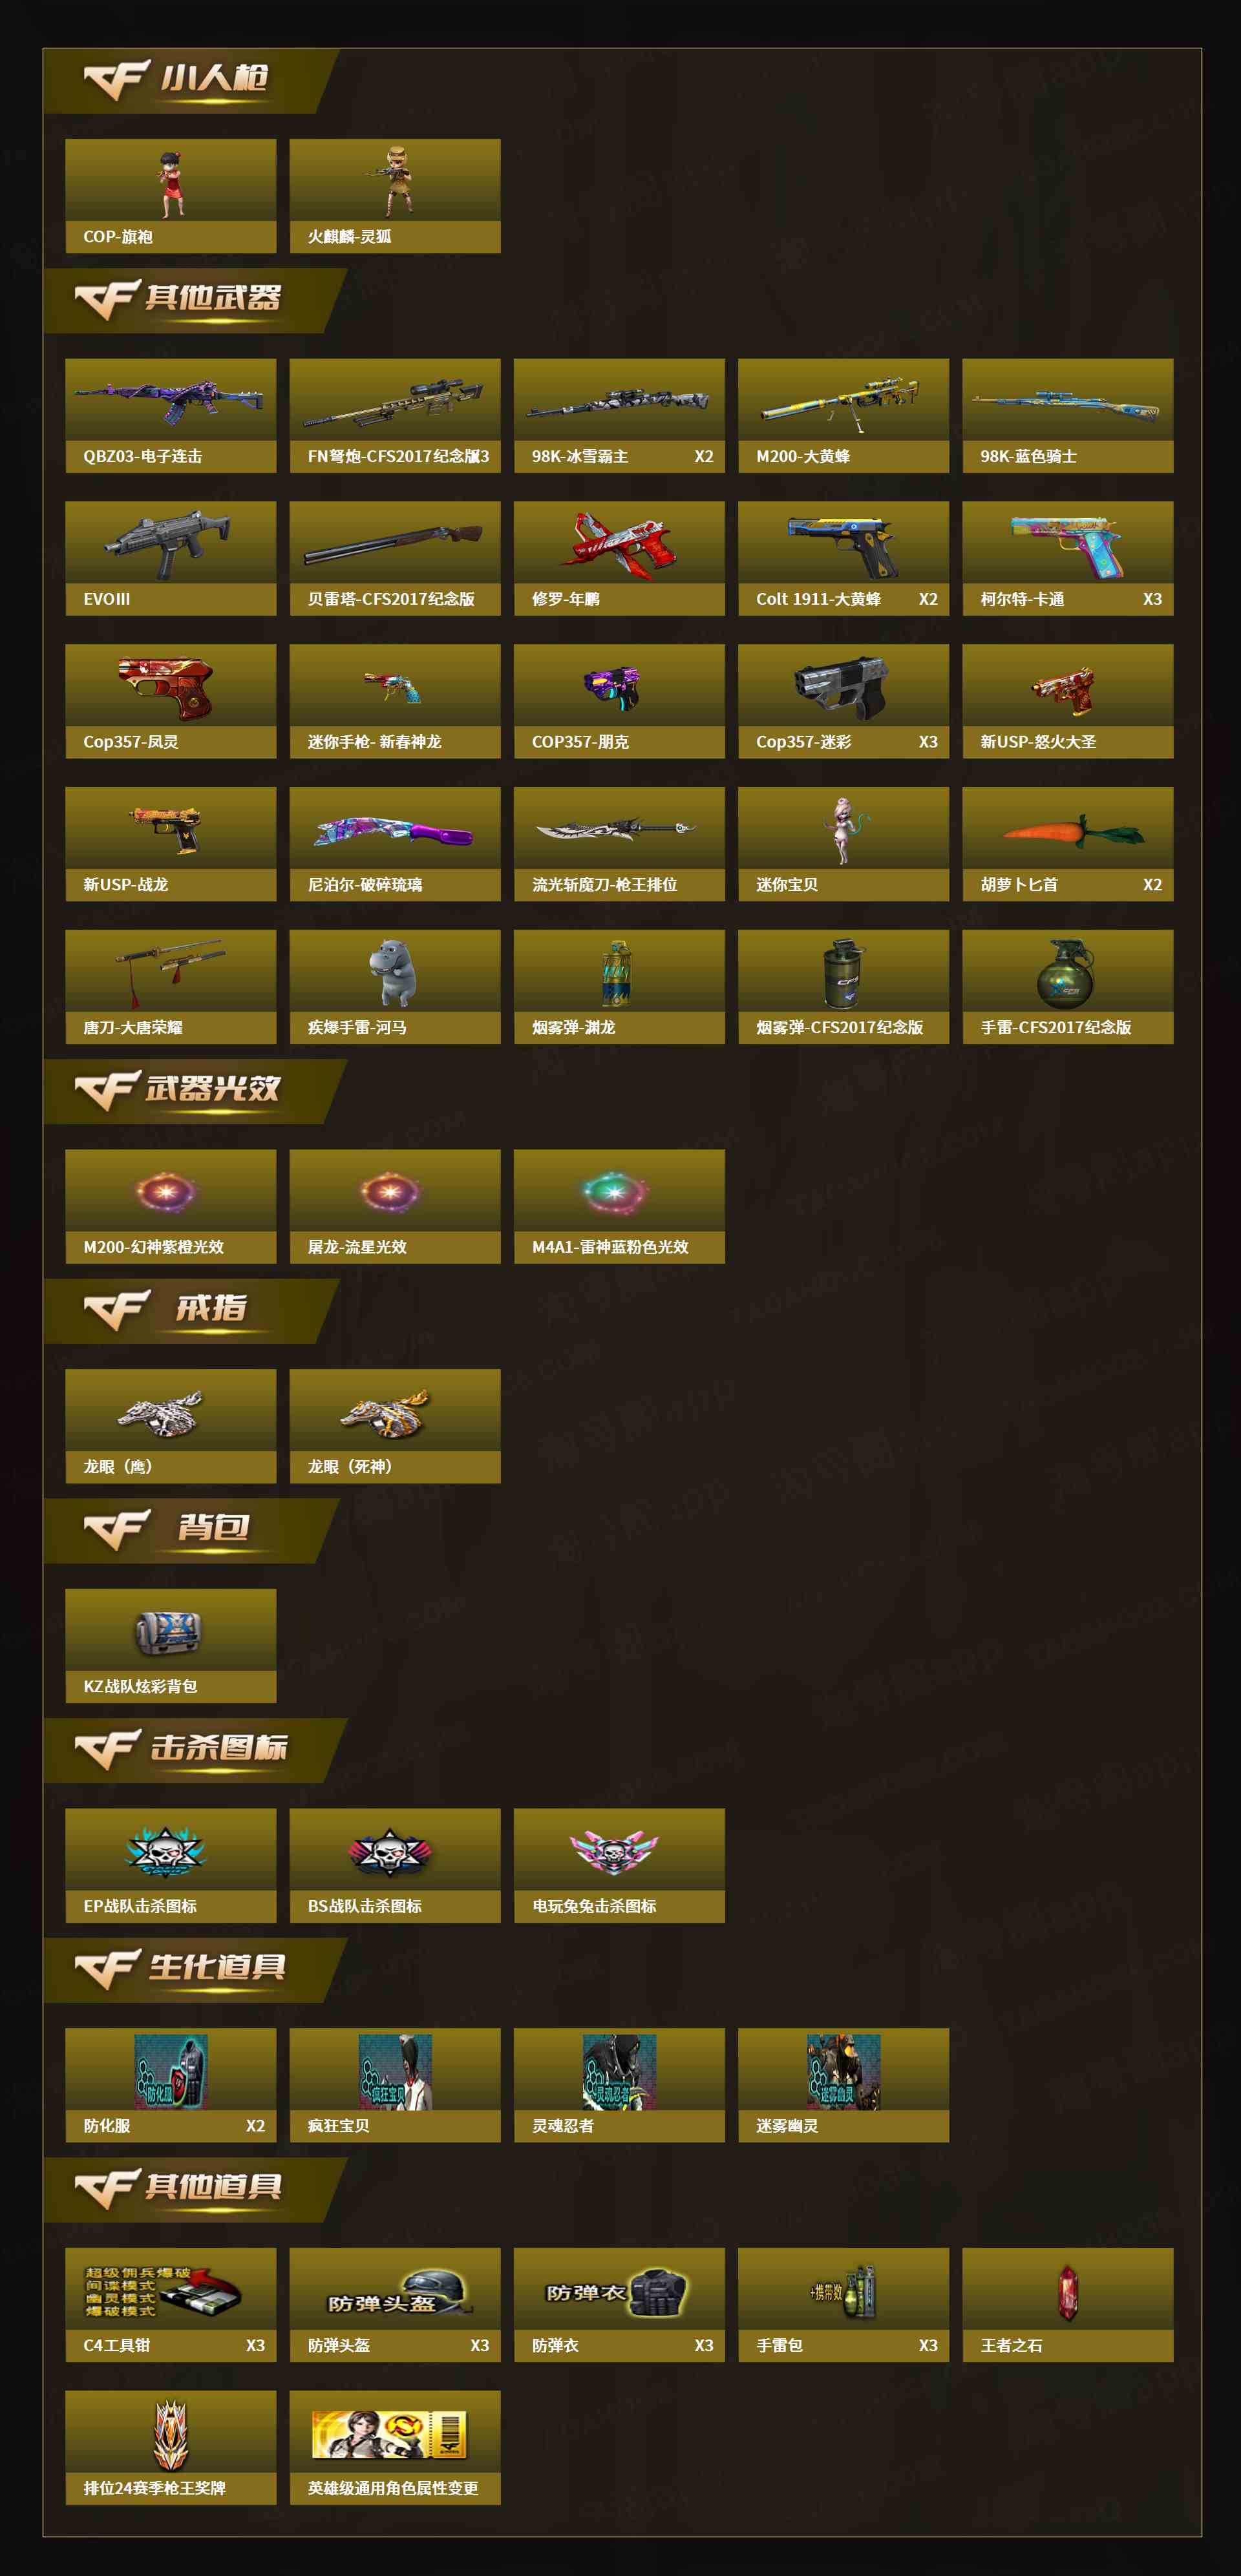This screenshot has height=2576, width=1241.
Task: Click the 流光斩魔刀-枪王排位 blade card
Action: click(619, 844)
